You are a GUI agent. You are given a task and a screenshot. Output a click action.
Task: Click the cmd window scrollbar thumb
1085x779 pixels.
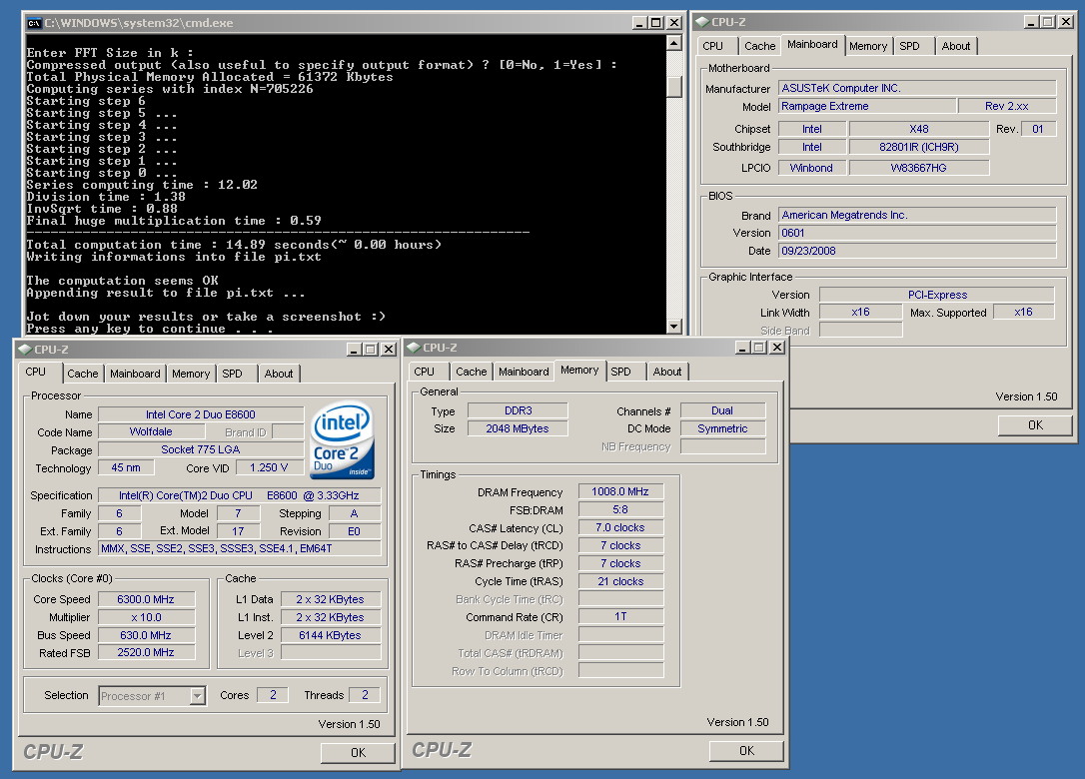pos(674,86)
